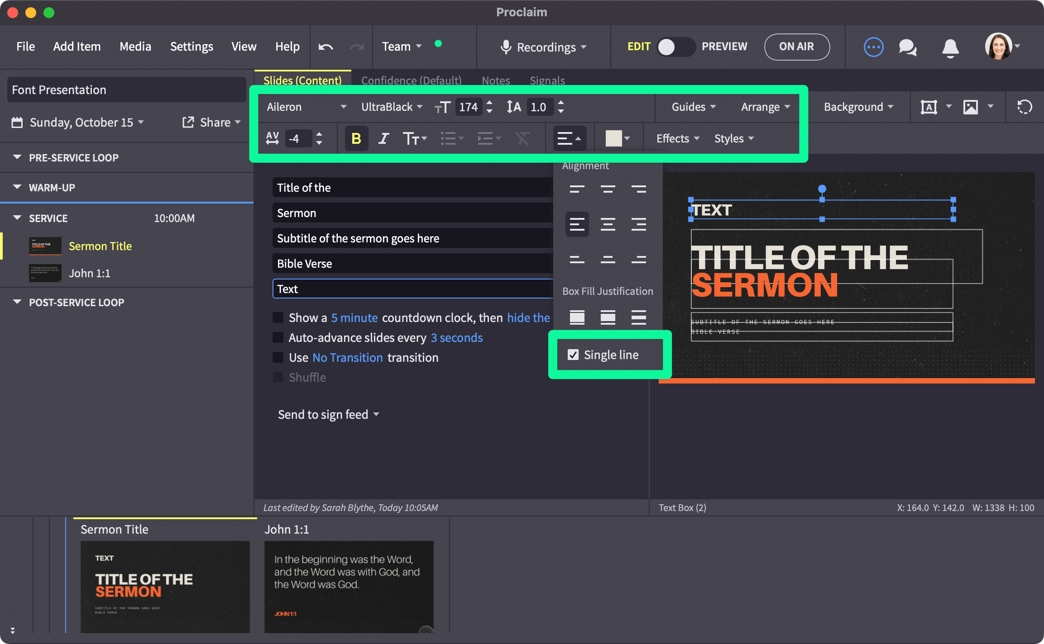Click the redo arrow icon
Screen dimensions: 1044x644
pyautogui.click(x=357, y=47)
